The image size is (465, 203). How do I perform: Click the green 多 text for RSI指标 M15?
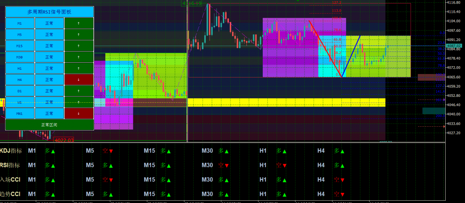(163, 165)
